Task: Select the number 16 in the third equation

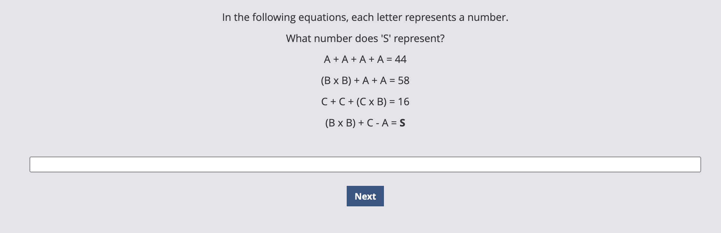Action: coord(404,102)
